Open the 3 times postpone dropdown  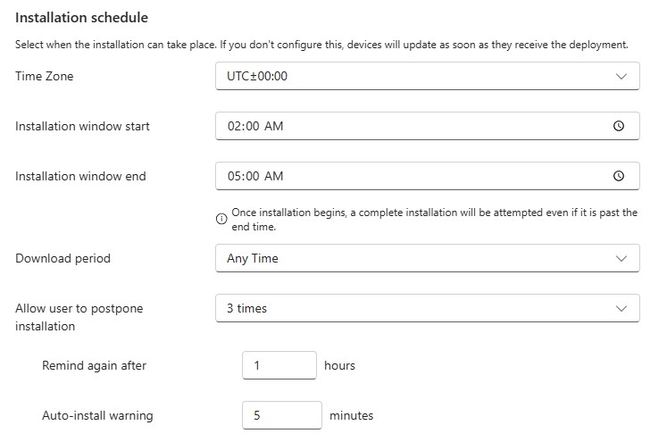[x=428, y=308]
